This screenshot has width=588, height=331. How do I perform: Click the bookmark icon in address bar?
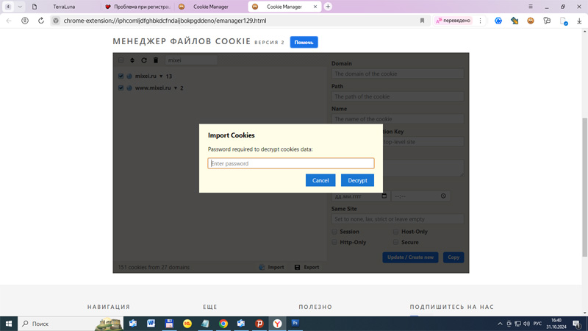point(422,21)
